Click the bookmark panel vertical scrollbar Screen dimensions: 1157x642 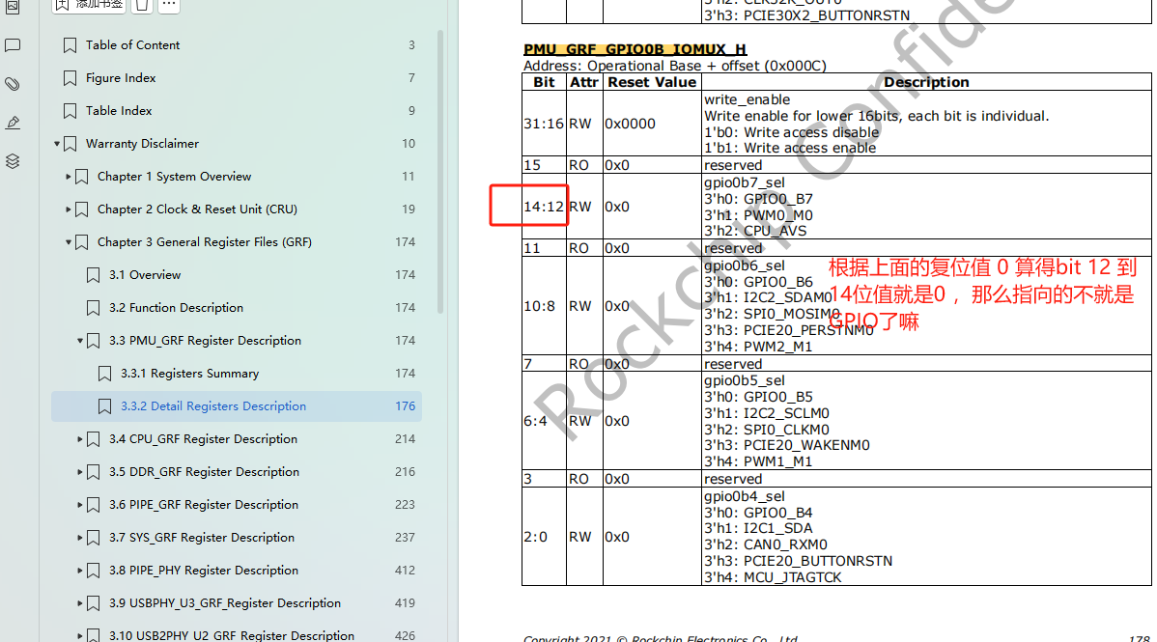point(440,171)
